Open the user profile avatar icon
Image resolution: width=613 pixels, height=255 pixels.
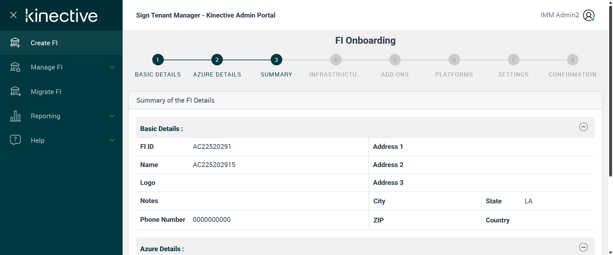tap(588, 15)
